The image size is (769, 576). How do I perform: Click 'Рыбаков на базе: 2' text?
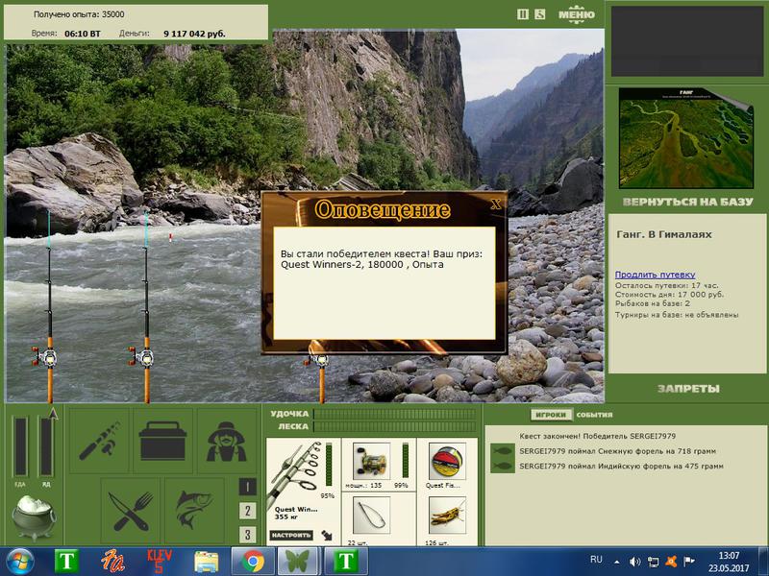point(653,303)
